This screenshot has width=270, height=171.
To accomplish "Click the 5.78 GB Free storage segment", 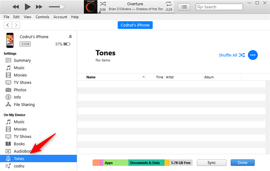I will click(x=181, y=163).
